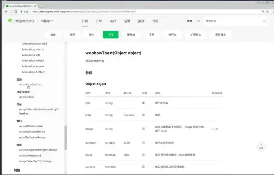Open the 开发 top navigation item

(x=85, y=21)
